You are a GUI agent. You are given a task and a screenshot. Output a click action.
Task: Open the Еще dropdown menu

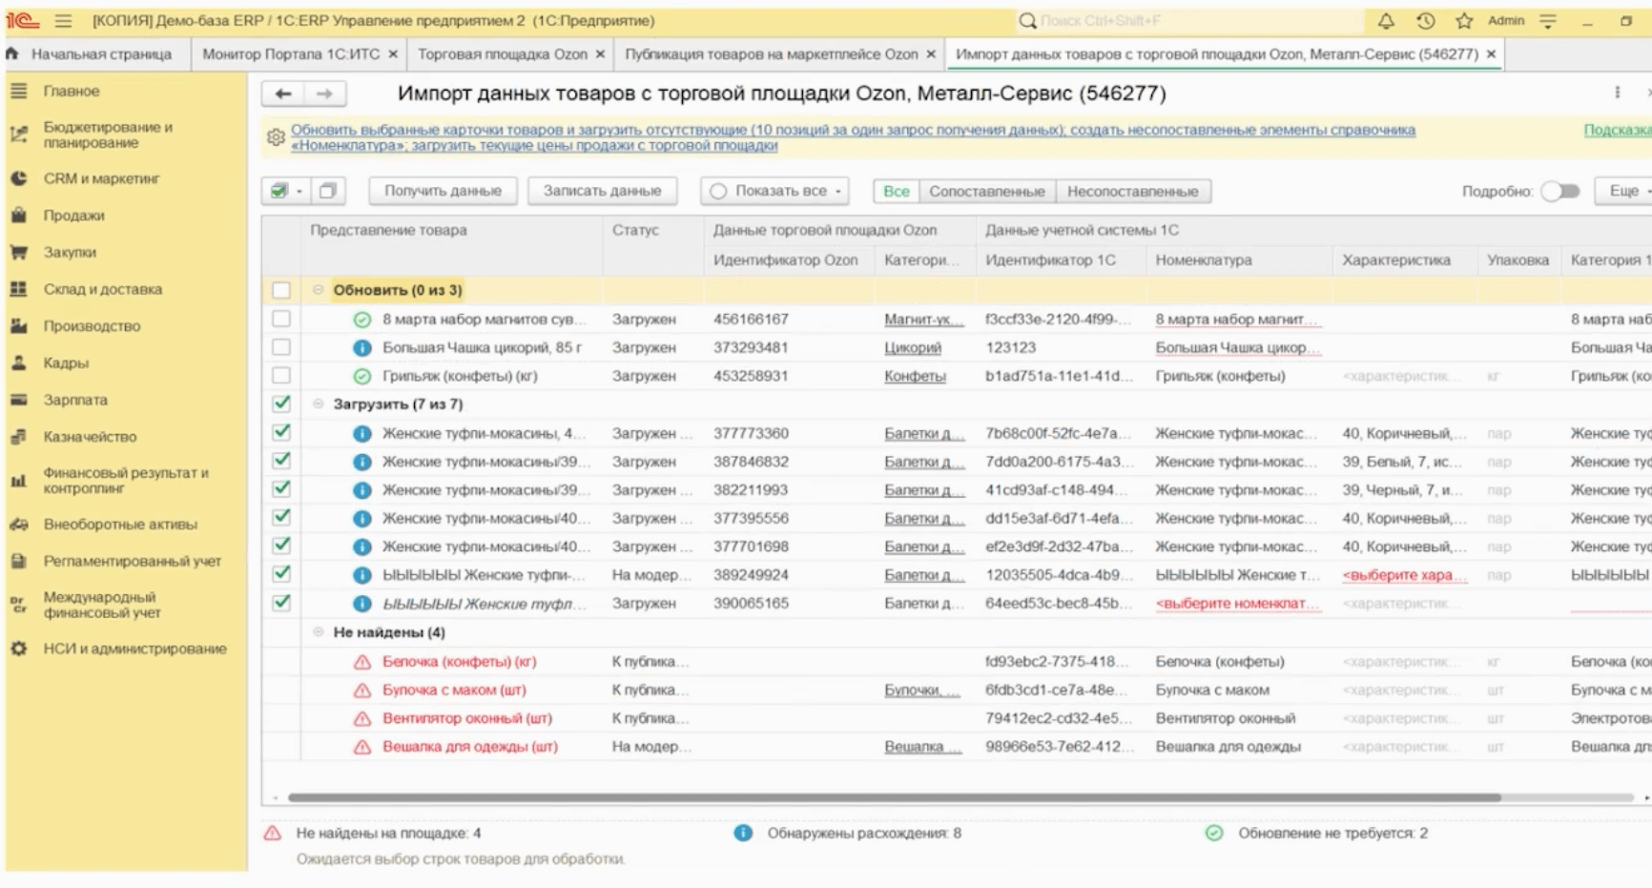1626,191
